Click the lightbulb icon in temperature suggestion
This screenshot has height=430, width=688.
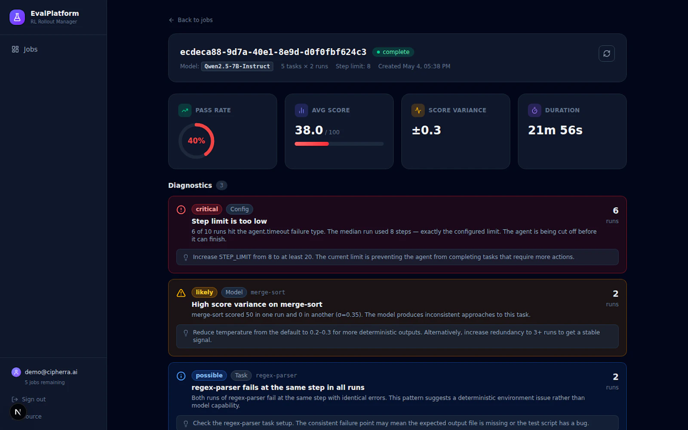[x=186, y=333]
